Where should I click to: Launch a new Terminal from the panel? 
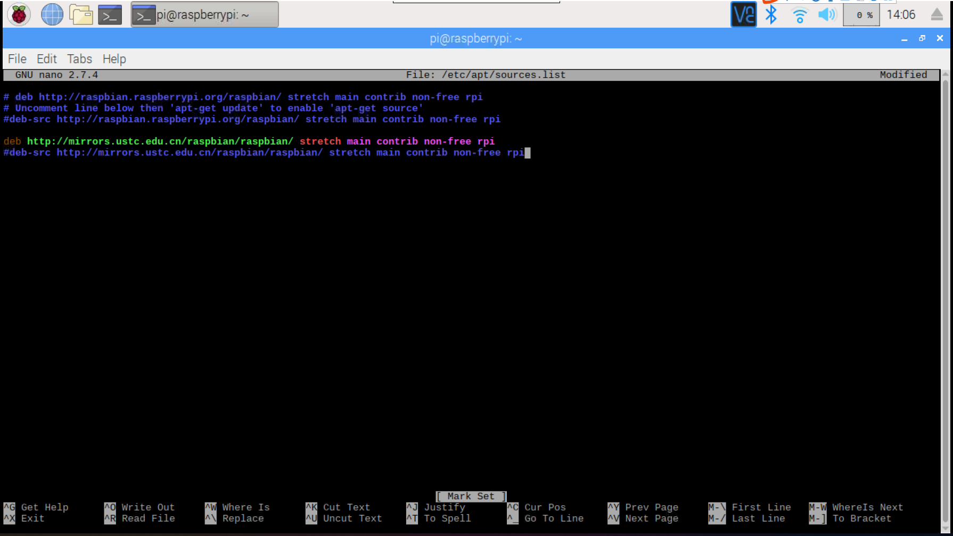(x=110, y=15)
